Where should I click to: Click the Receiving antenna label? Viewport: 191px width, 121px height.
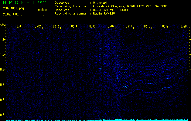point(70,14)
